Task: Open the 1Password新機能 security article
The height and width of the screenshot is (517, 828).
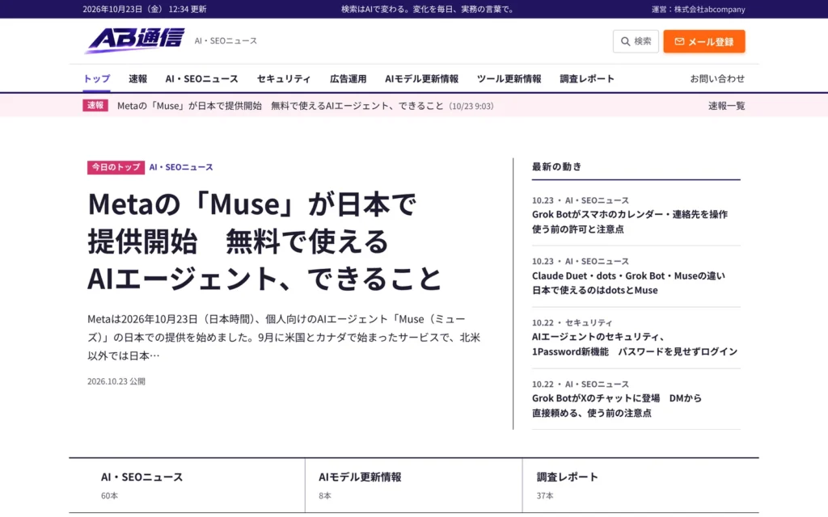Action: 634,344
